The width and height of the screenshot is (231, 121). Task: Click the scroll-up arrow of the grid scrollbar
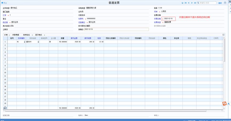tap(224, 37)
